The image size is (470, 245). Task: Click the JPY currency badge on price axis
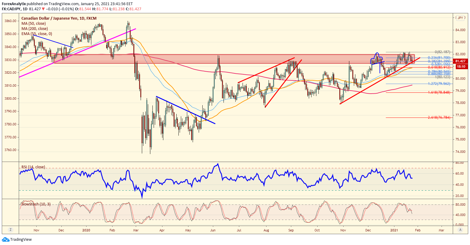460,18
